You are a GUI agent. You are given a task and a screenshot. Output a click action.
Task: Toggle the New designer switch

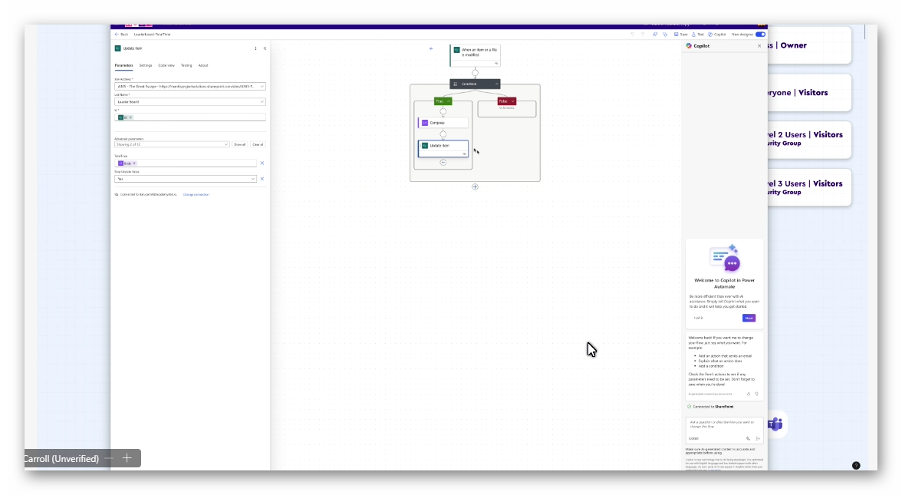click(761, 35)
